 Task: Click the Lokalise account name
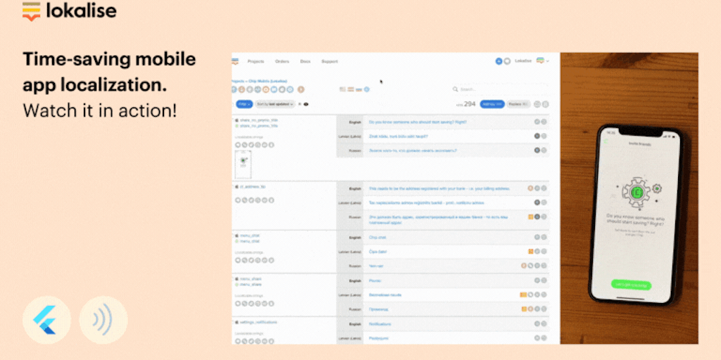click(x=523, y=61)
